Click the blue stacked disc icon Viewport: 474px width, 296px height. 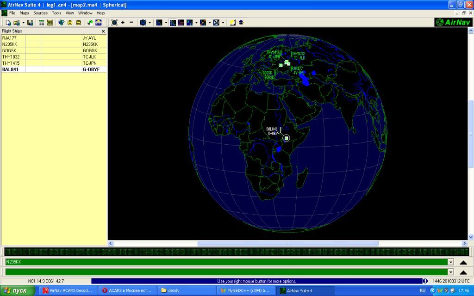click(x=241, y=23)
